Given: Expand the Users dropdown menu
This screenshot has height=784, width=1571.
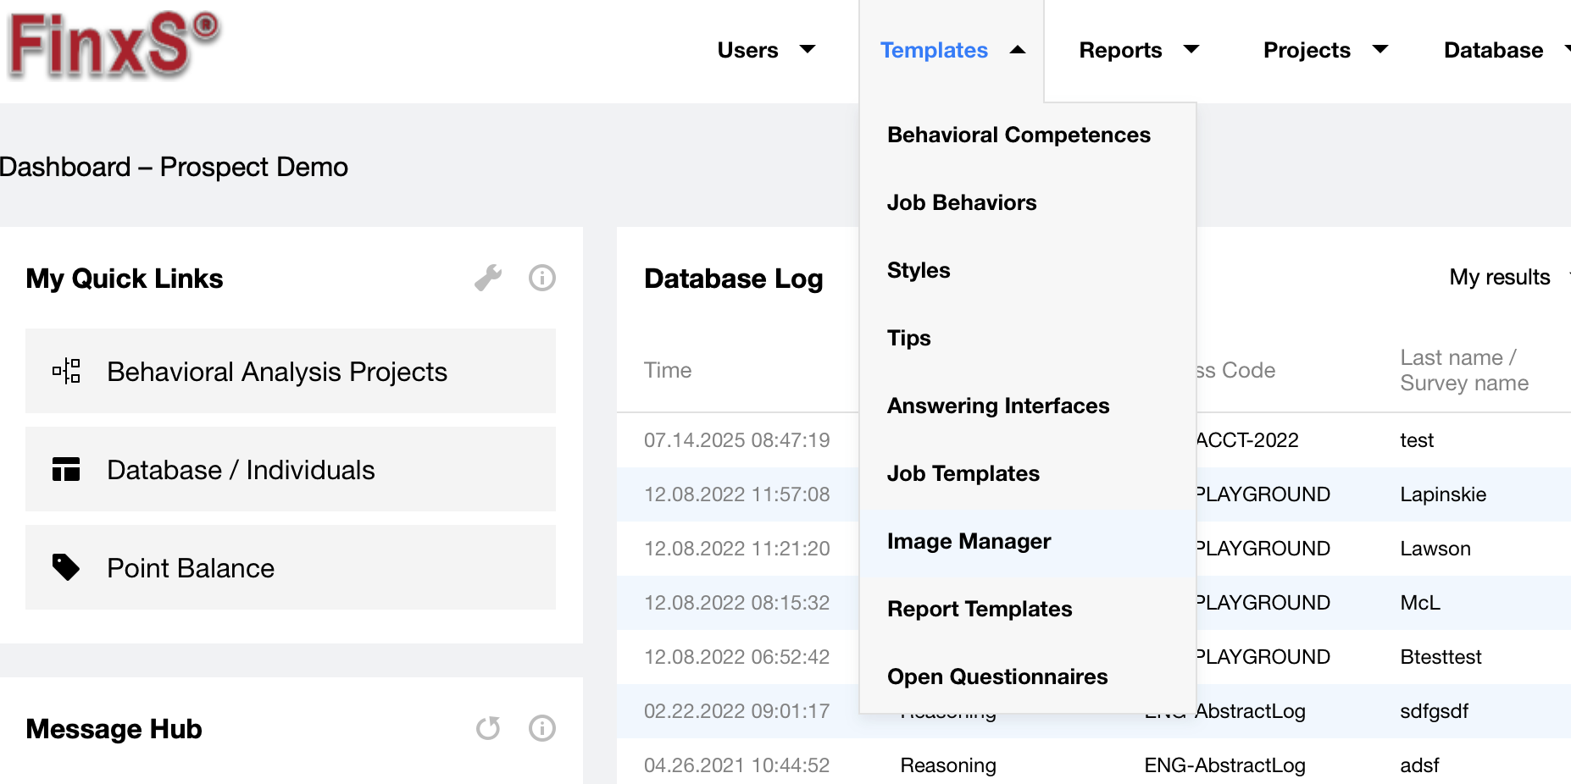Looking at the screenshot, I should (x=767, y=50).
